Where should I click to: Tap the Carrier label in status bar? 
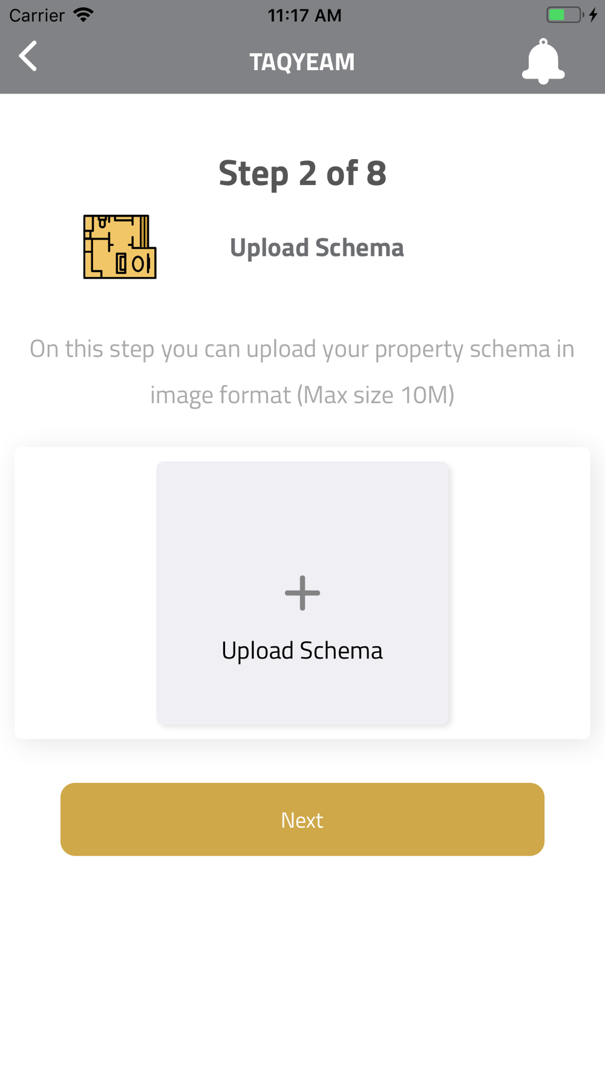coord(37,15)
